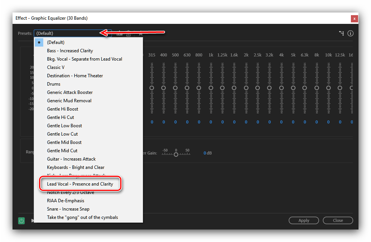Choose Bkg. Vocal - Separate from Lead Vocal
This screenshot has height=242, width=371.
(89, 59)
